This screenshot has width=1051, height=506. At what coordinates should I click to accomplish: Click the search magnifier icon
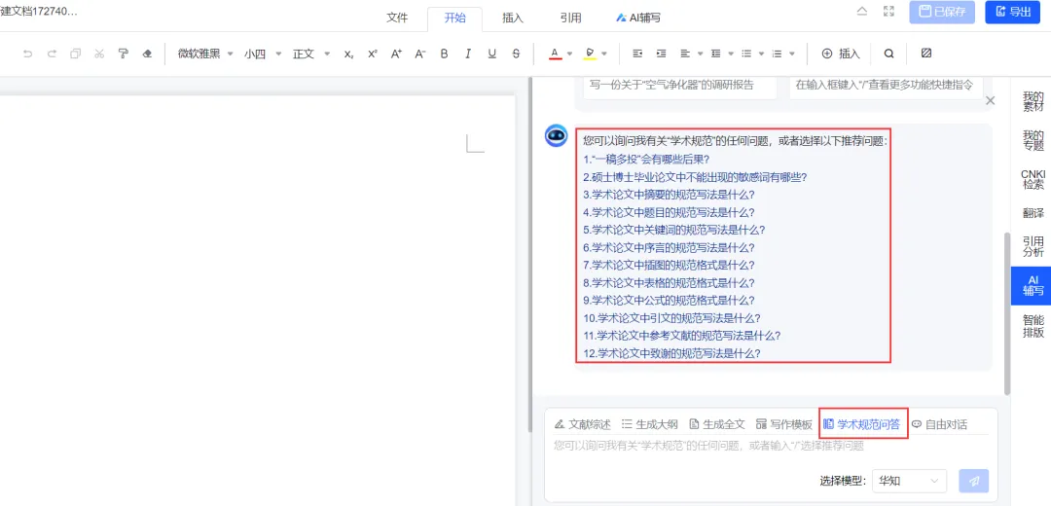tap(888, 54)
